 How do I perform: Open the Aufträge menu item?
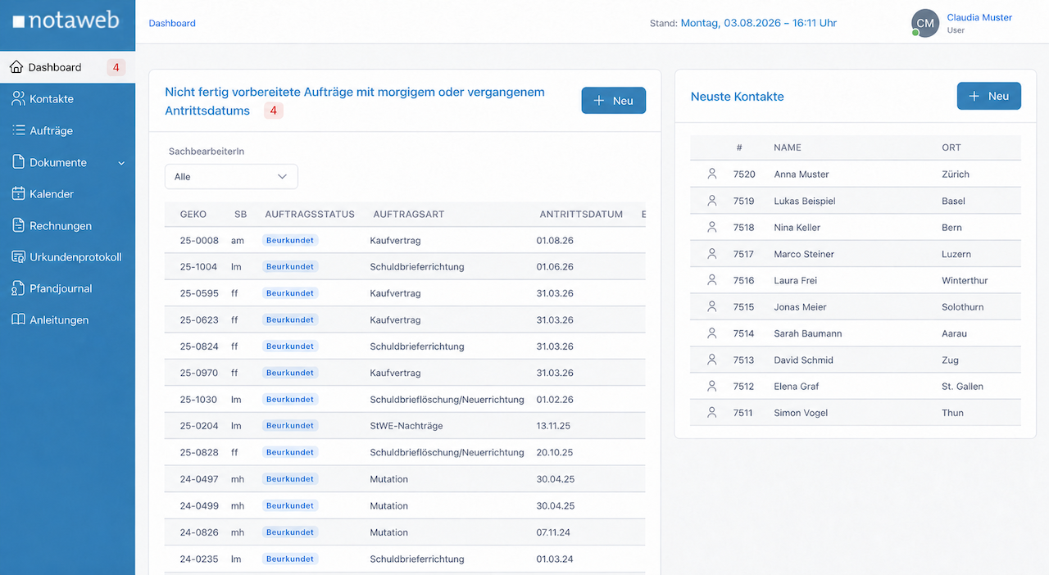tap(67, 130)
